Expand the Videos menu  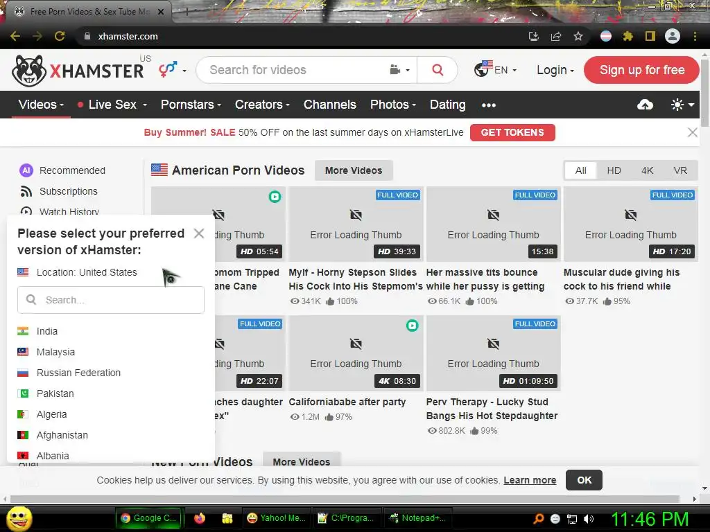pos(41,105)
